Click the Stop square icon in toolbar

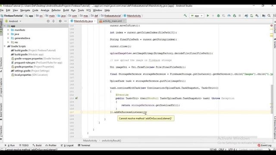pos(240,15)
